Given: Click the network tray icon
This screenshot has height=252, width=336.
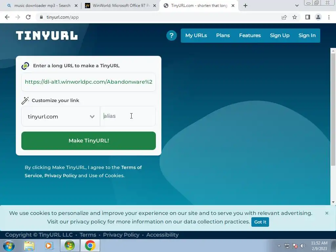Looking at the screenshot, I should (x=287, y=246).
